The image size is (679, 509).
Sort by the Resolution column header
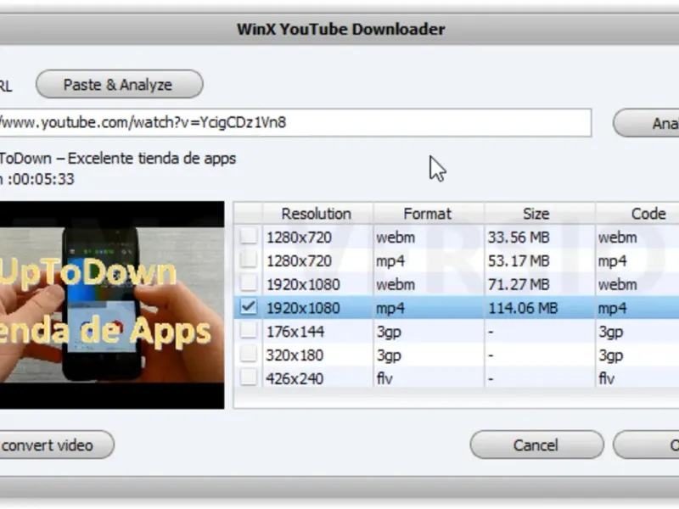[317, 214]
